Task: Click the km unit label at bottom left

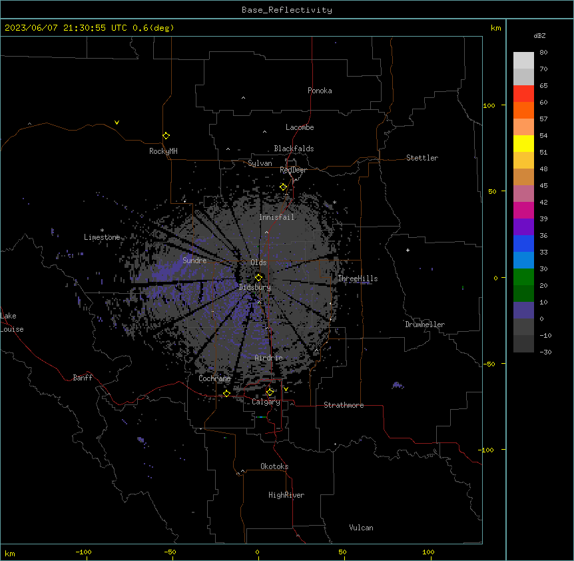Action: pyautogui.click(x=10, y=553)
